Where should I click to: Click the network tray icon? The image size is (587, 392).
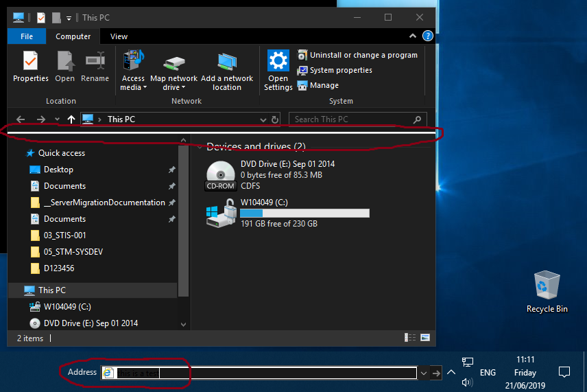pyautogui.click(x=467, y=362)
